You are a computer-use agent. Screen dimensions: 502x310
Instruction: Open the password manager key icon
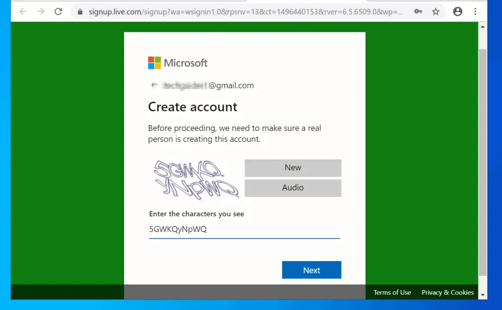click(418, 11)
